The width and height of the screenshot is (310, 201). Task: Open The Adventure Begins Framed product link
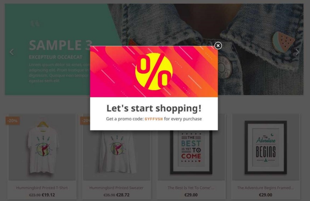266,188
